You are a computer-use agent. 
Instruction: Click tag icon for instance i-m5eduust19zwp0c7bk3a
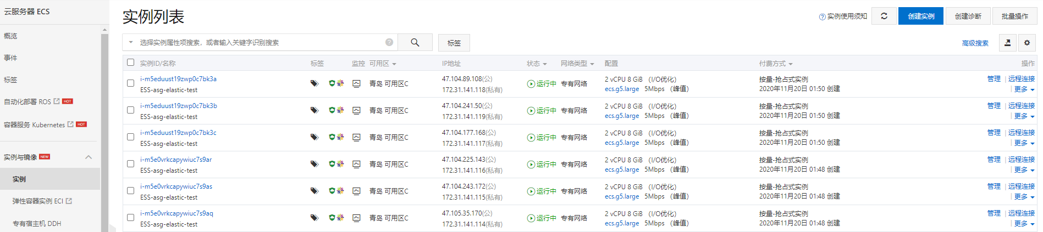click(314, 83)
